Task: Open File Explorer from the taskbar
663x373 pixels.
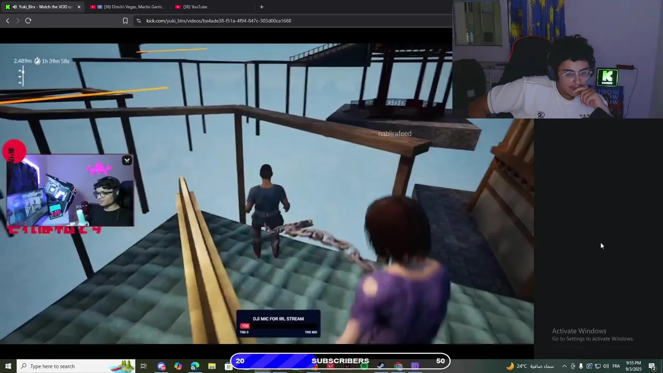Action: [212, 366]
